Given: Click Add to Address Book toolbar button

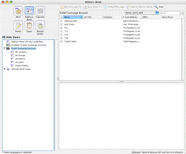Looking at the screenshot, I should point(139,7).
